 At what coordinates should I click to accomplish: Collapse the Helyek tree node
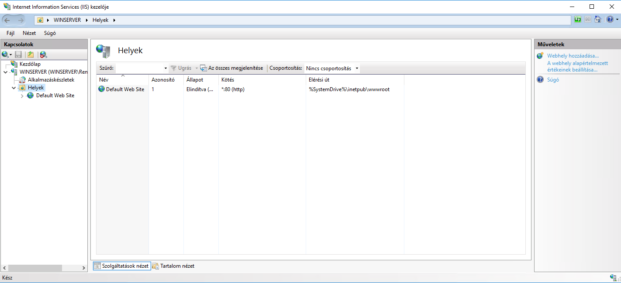(x=14, y=88)
